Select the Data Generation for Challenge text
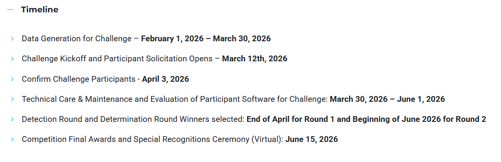The width and height of the screenshot is (501, 162). point(76,39)
